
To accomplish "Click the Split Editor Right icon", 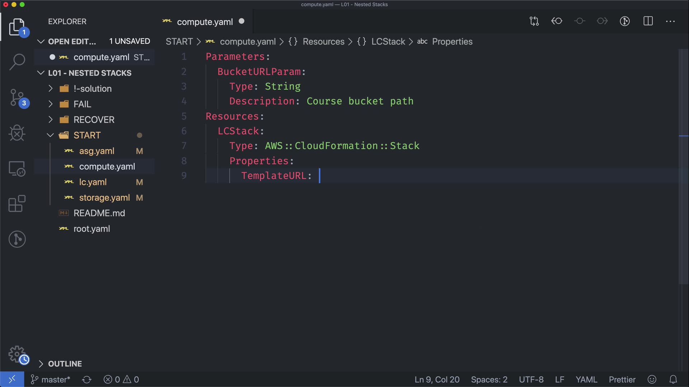I will [x=648, y=21].
